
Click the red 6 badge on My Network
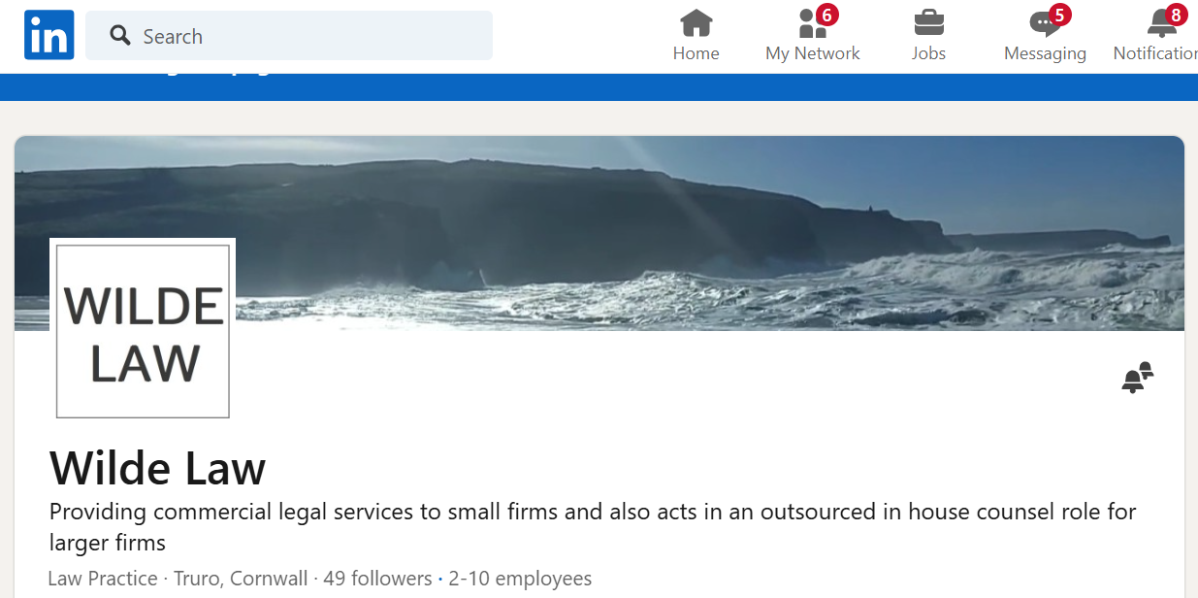coord(827,15)
